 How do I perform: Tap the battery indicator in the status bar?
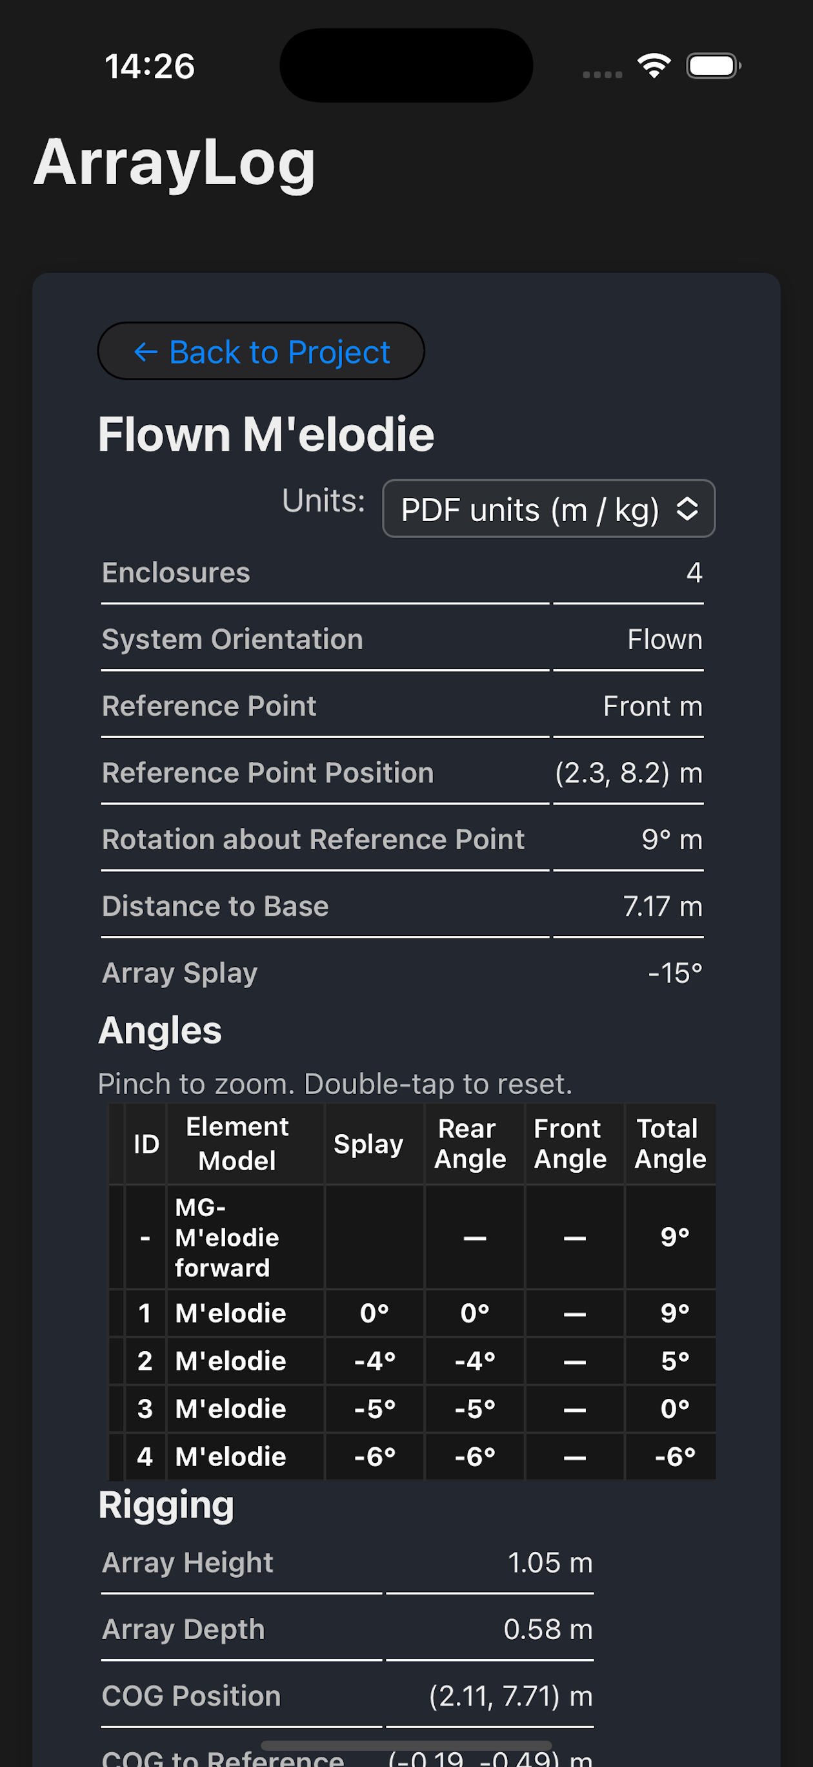713,65
